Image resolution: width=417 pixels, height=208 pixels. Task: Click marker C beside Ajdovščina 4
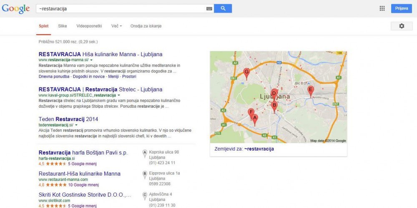coord(145,196)
